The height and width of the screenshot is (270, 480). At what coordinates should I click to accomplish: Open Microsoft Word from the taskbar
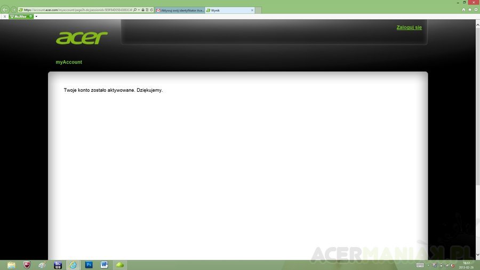click(x=104, y=265)
